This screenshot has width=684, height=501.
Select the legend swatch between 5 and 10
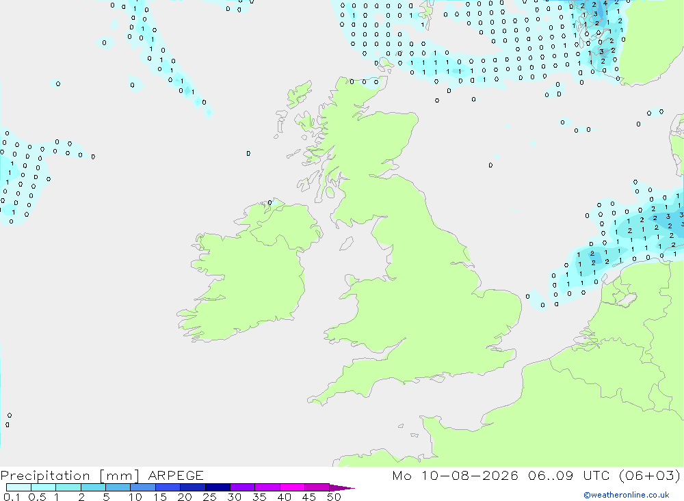(118, 487)
